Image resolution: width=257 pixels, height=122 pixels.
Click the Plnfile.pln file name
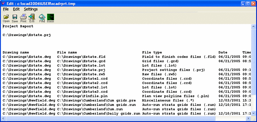83,96
